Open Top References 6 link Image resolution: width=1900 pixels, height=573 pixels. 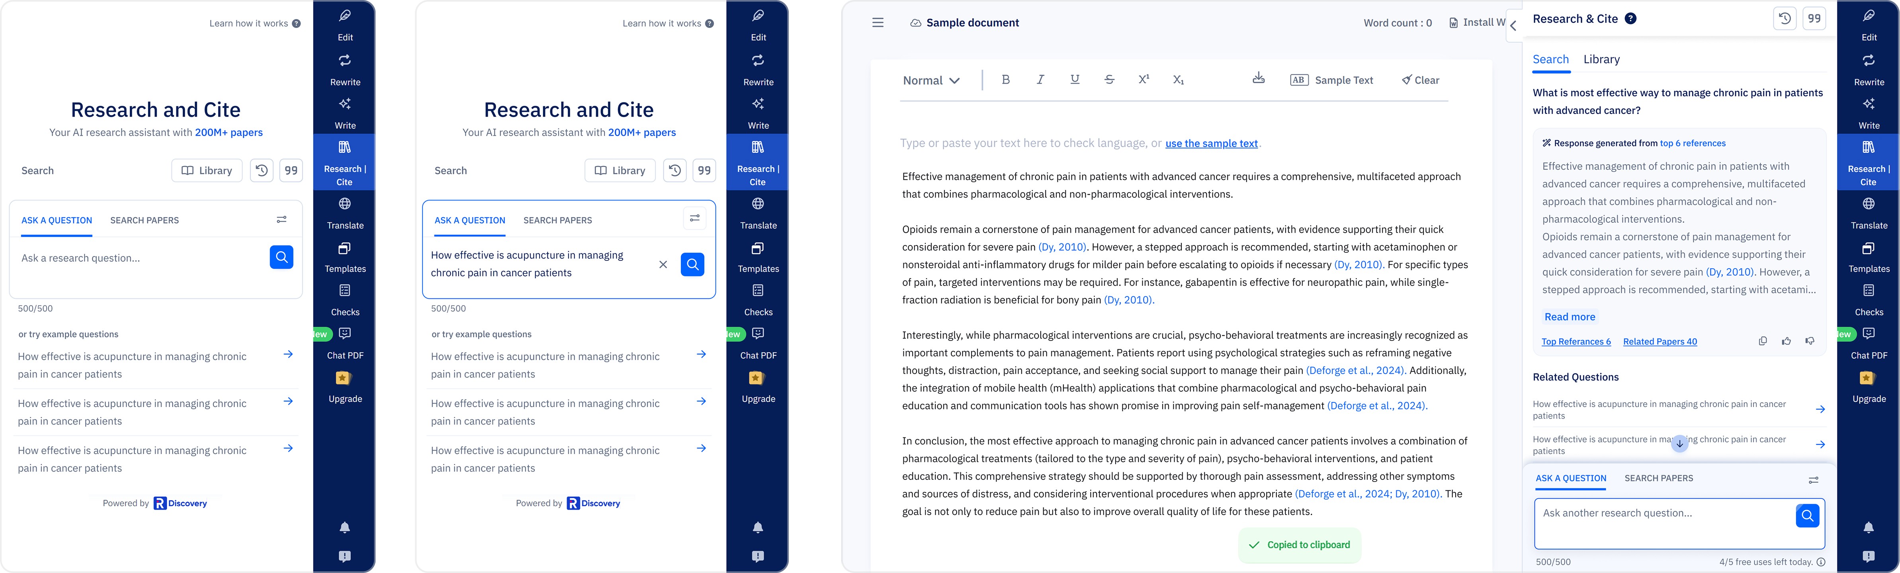(1576, 341)
